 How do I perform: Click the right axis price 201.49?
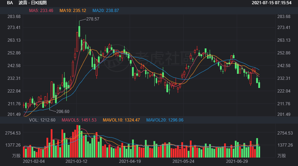[x=284, y=114]
